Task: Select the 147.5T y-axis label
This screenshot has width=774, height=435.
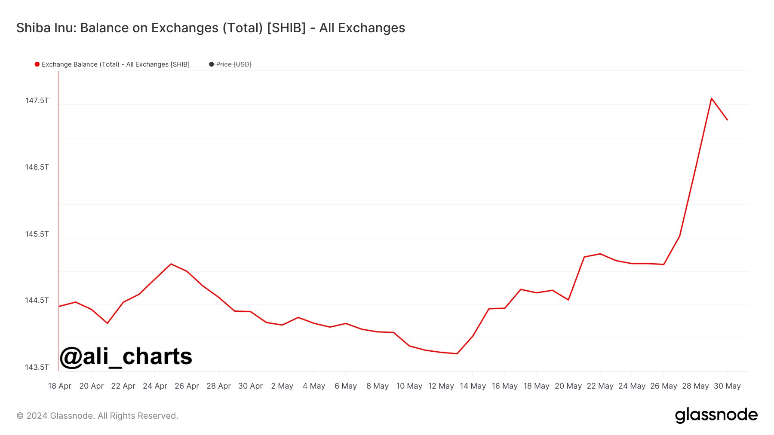Action: [37, 100]
